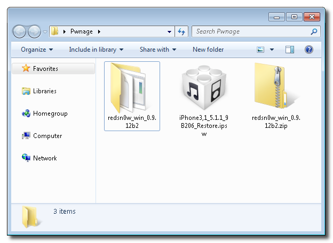This screenshot has width=333, height=243.
Task: Open the Organize menu
Action: 37,50
